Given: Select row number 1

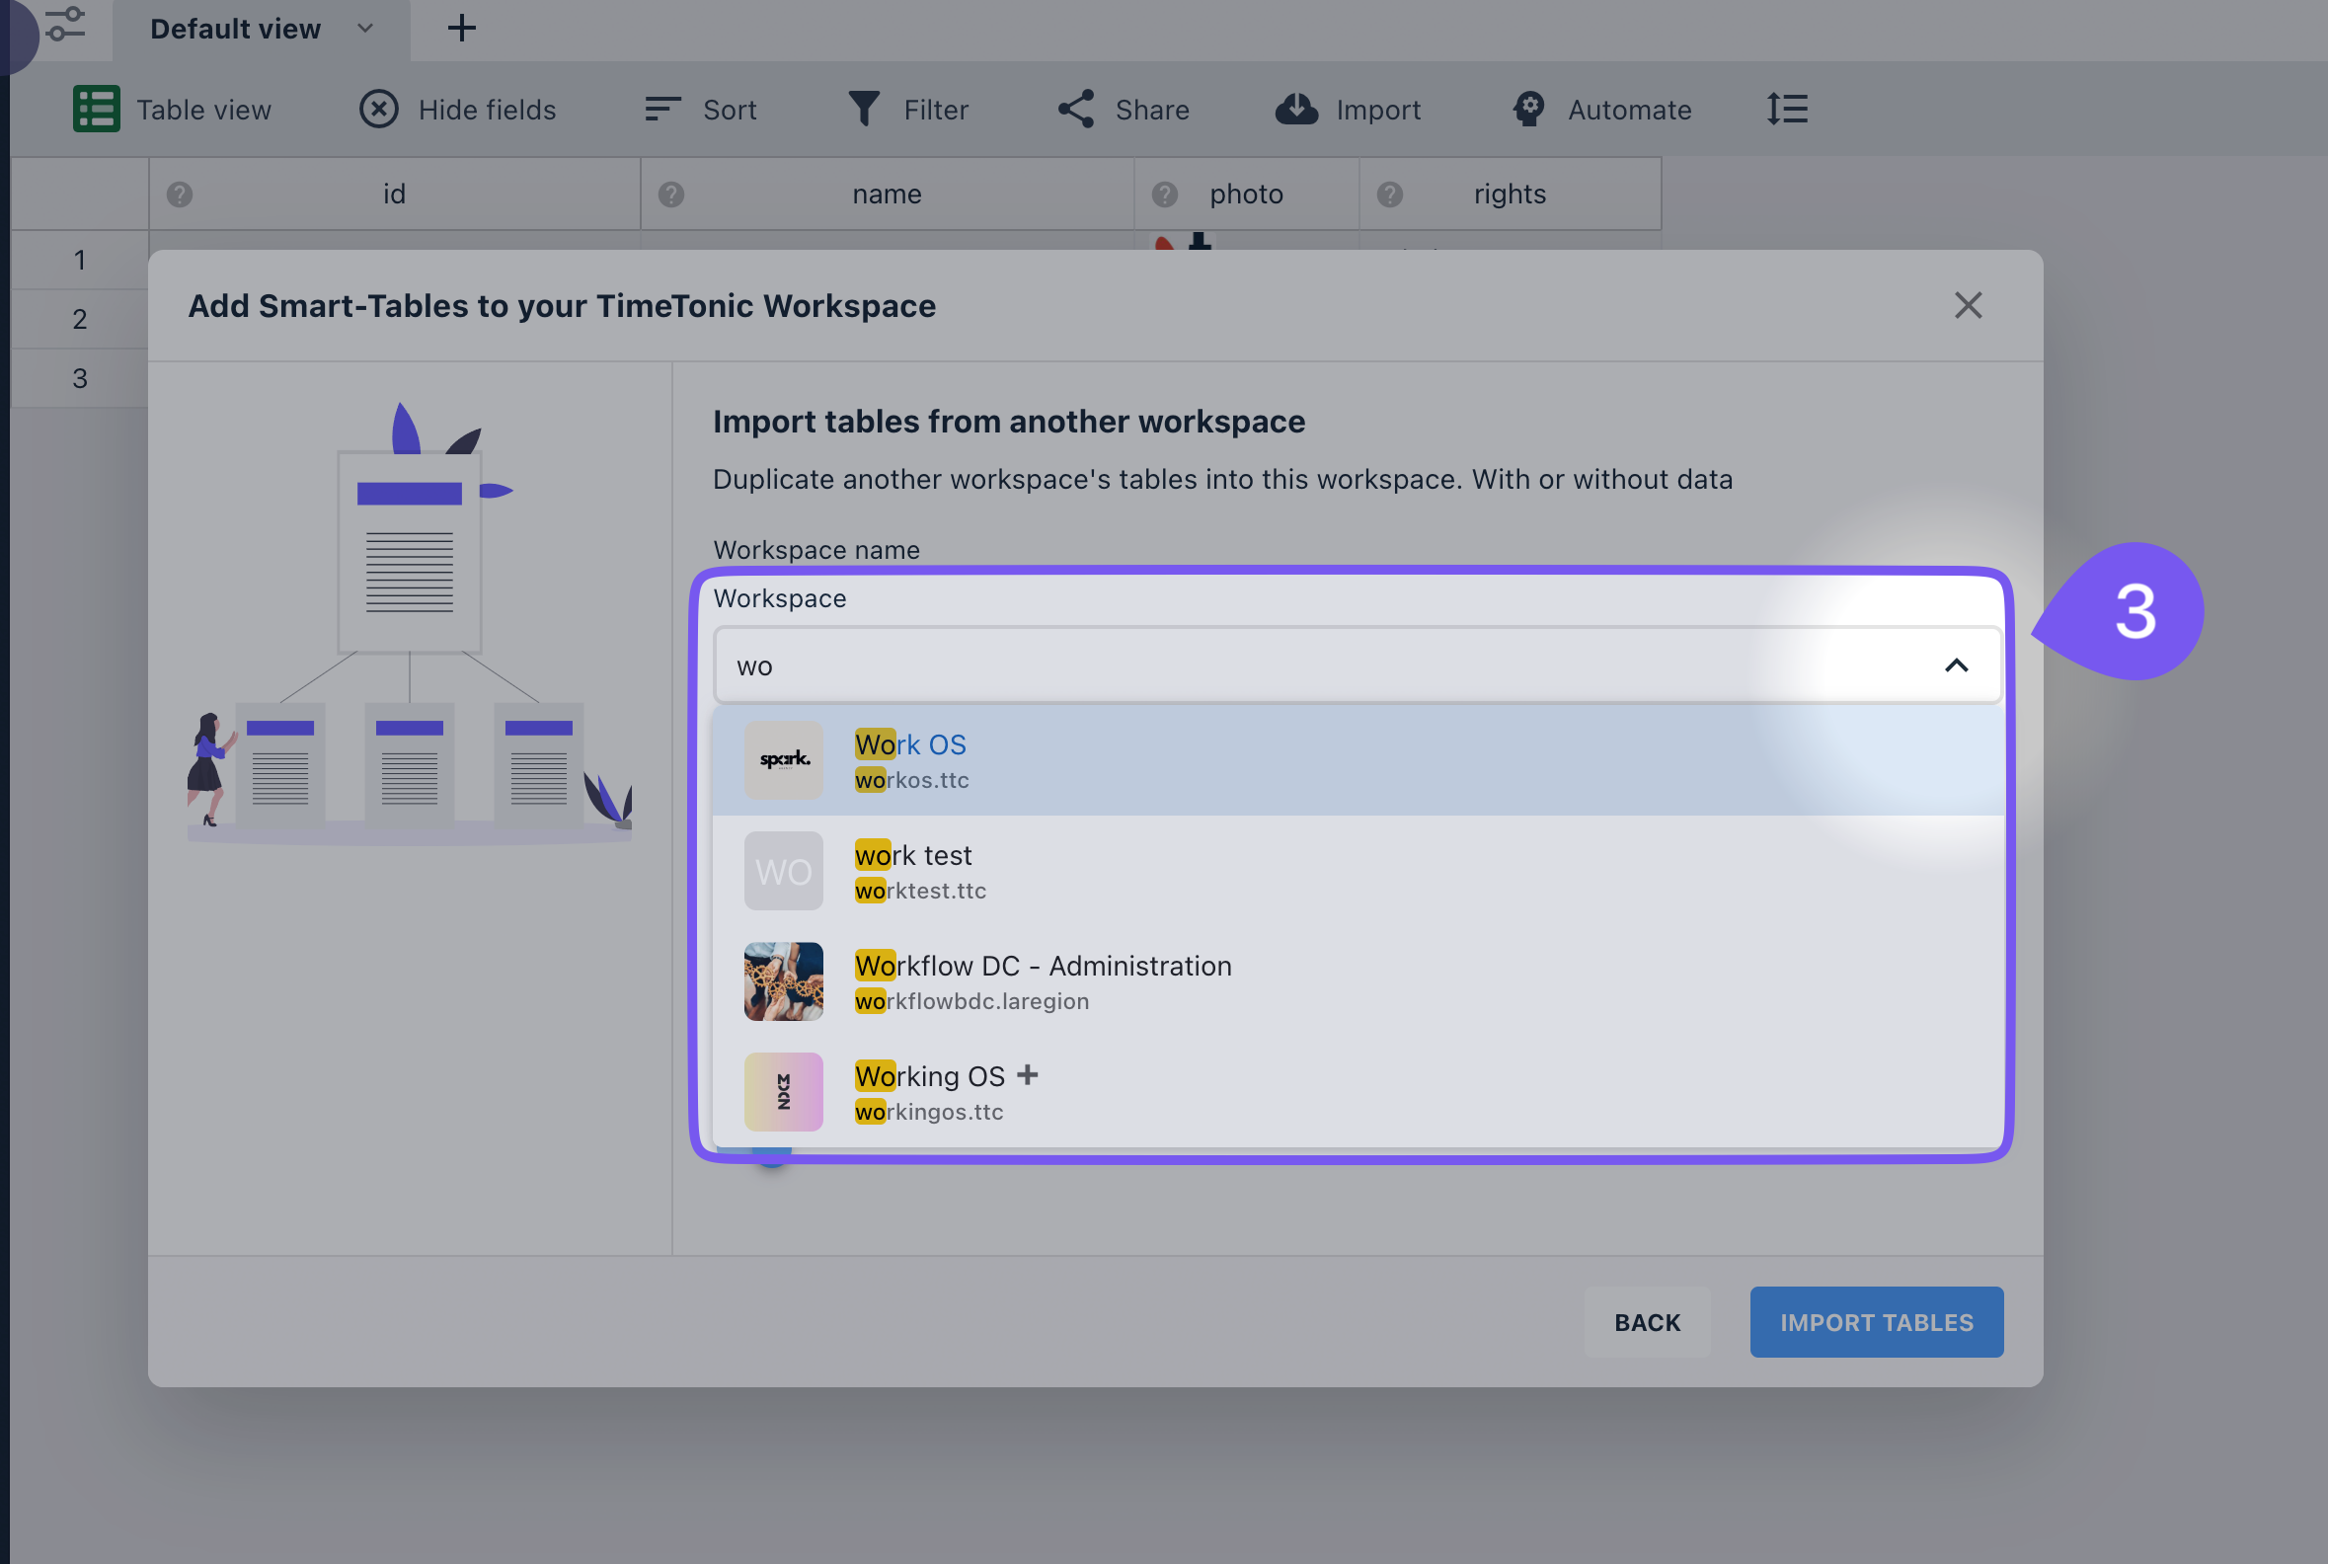Looking at the screenshot, I should click(80, 261).
